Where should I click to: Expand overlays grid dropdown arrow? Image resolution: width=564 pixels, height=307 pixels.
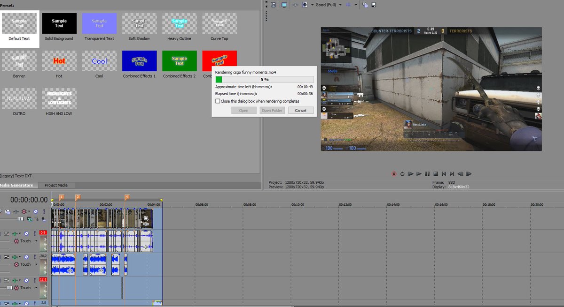click(356, 5)
